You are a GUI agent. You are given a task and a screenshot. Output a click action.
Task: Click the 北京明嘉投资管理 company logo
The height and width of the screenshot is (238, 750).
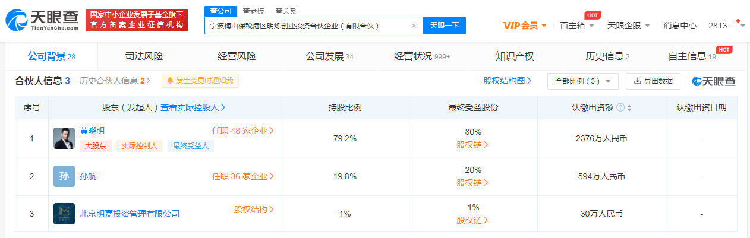(64, 214)
